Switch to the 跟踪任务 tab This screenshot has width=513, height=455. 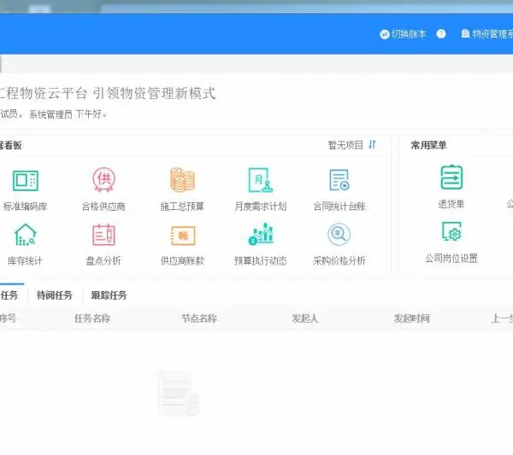pyautogui.click(x=109, y=295)
